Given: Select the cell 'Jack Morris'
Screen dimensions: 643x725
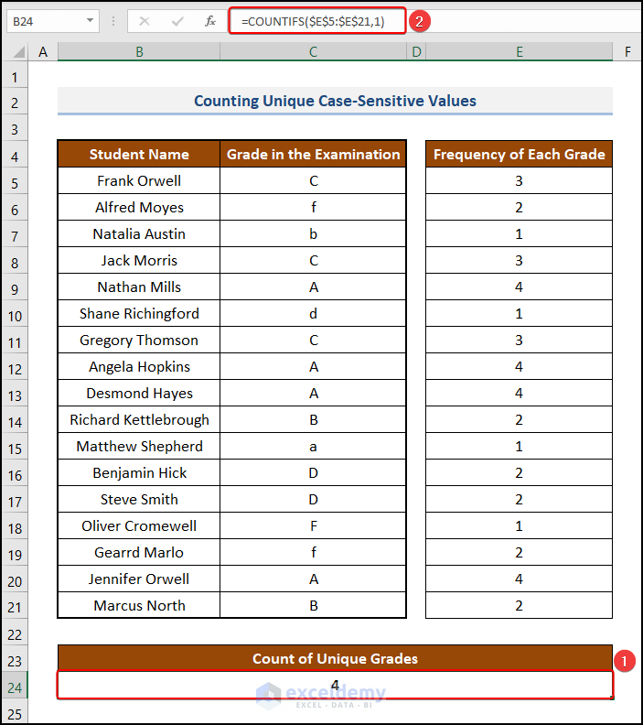Looking at the screenshot, I should click(139, 260).
